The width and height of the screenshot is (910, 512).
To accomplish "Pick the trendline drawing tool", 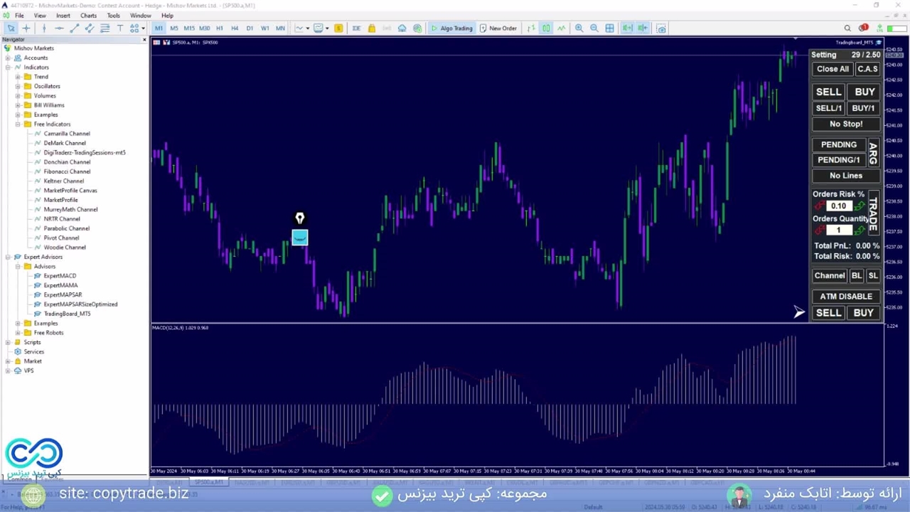I will [x=74, y=28].
